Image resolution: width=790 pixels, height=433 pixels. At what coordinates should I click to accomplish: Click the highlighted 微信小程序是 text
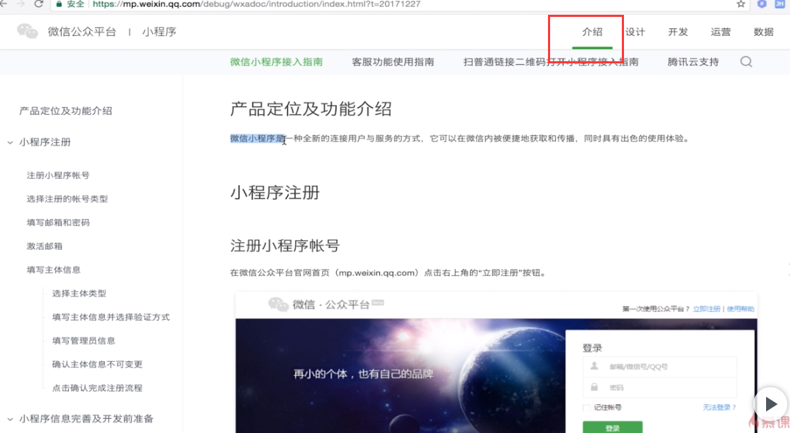tap(257, 138)
